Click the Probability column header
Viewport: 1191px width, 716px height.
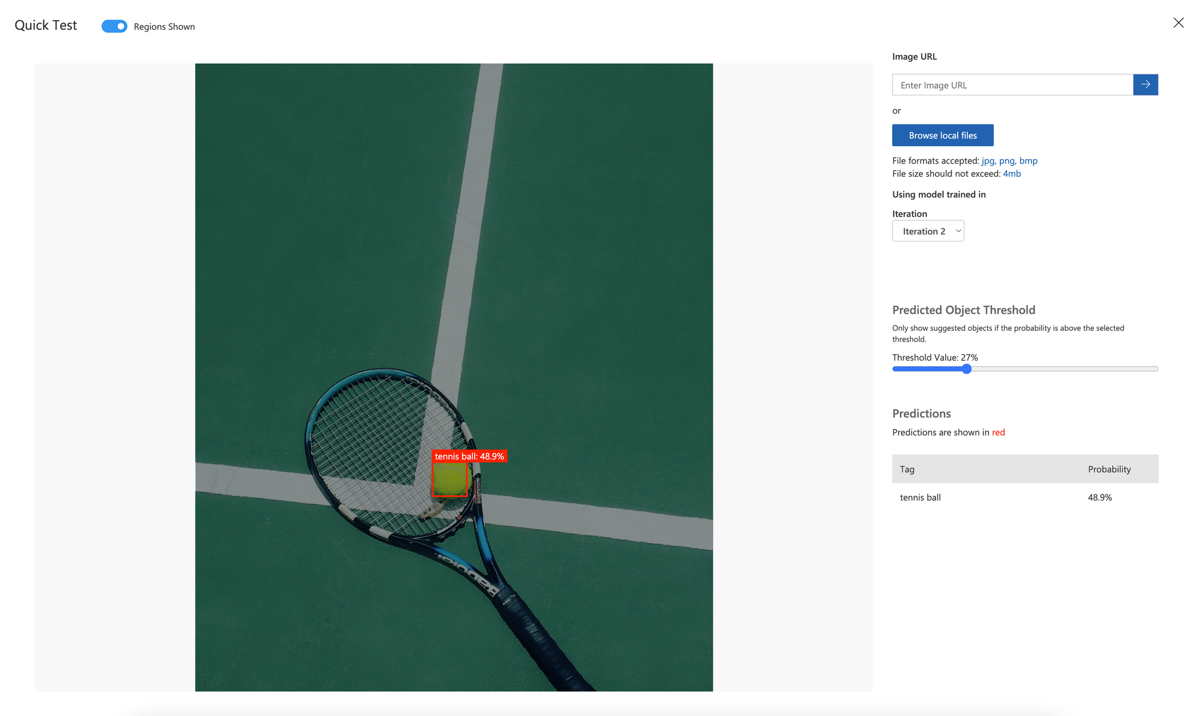1109,468
